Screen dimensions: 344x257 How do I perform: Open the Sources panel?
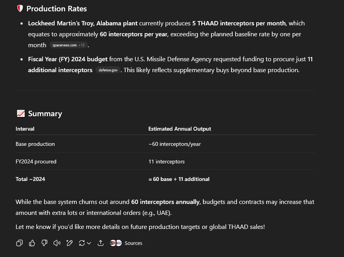point(126,243)
